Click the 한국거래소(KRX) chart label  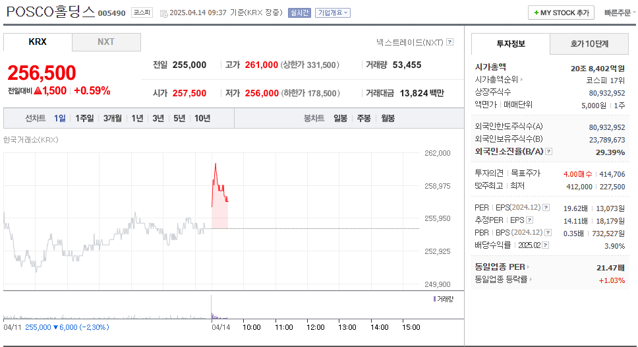click(x=31, y=140)
